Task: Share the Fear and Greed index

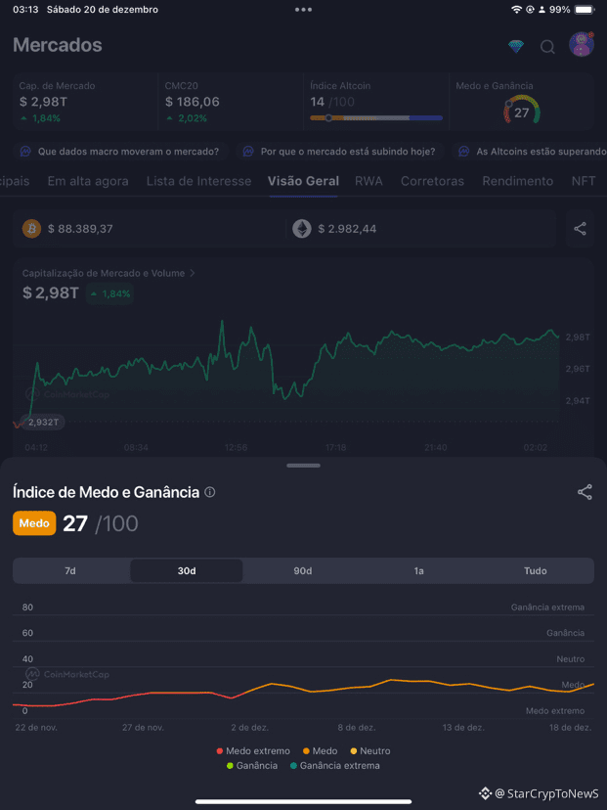Action: [x=585, y=492]
